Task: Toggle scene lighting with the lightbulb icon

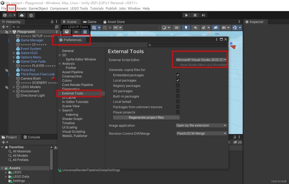Action: click(186, 28)
